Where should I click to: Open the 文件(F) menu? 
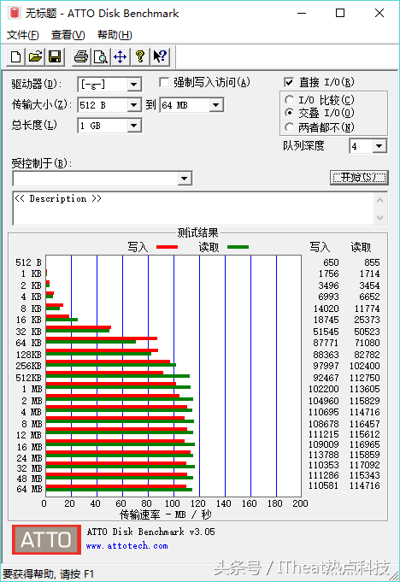[x=22, y=35]
